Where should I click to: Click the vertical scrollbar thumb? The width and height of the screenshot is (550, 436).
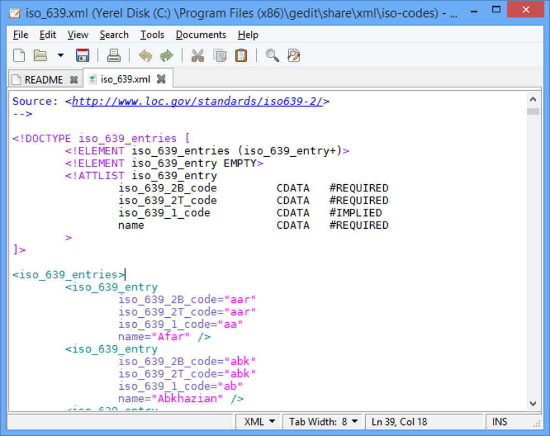[533, 112]
